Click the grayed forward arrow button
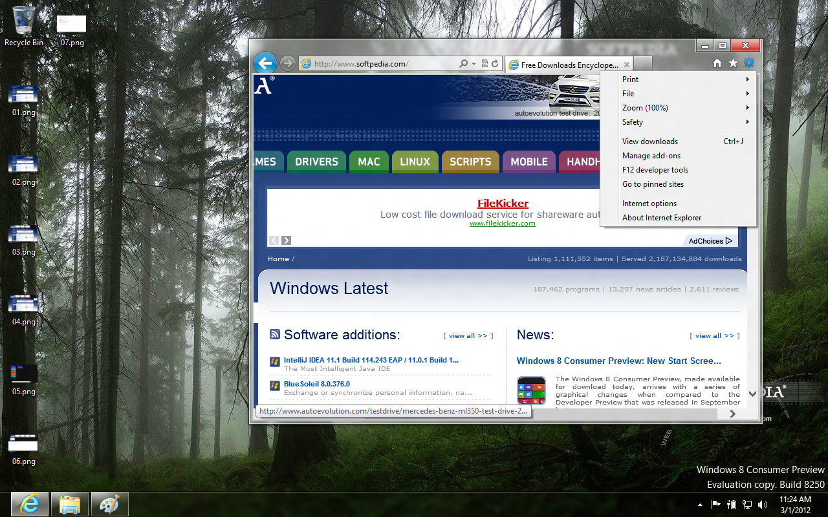 coord(287,63)
